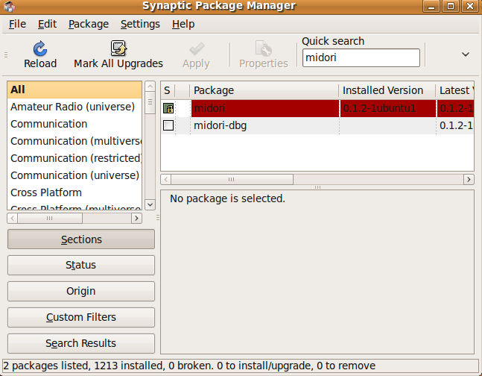Screen dimensions: 482x376
Task: Click the toolbar drag handle grip
Action: 7,54
